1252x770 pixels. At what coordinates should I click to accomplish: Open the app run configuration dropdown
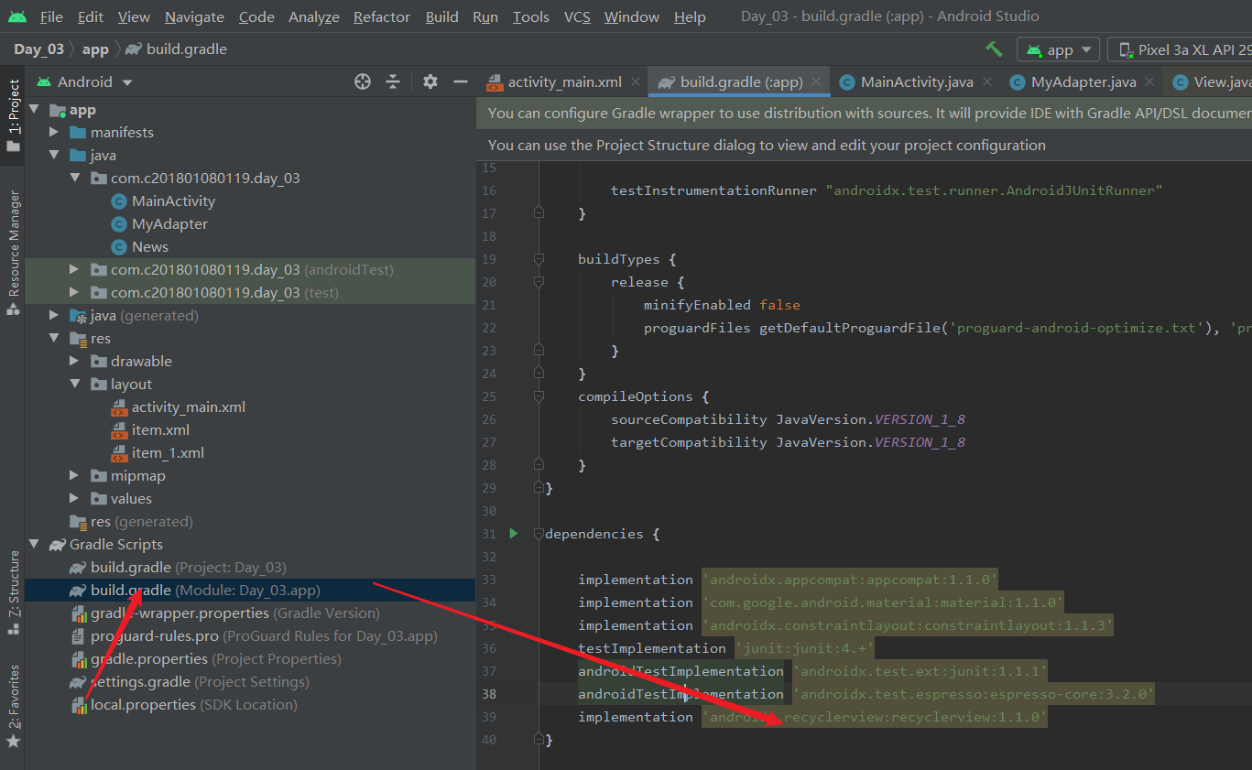[1059, 49]
